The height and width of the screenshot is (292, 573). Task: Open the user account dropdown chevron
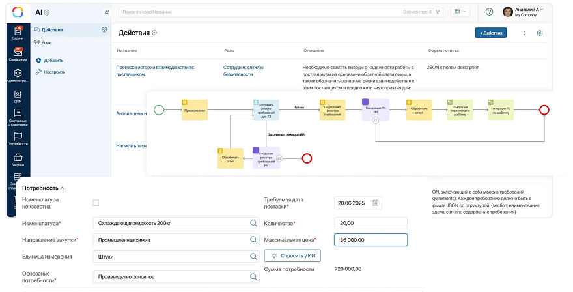tap(542, 10)
